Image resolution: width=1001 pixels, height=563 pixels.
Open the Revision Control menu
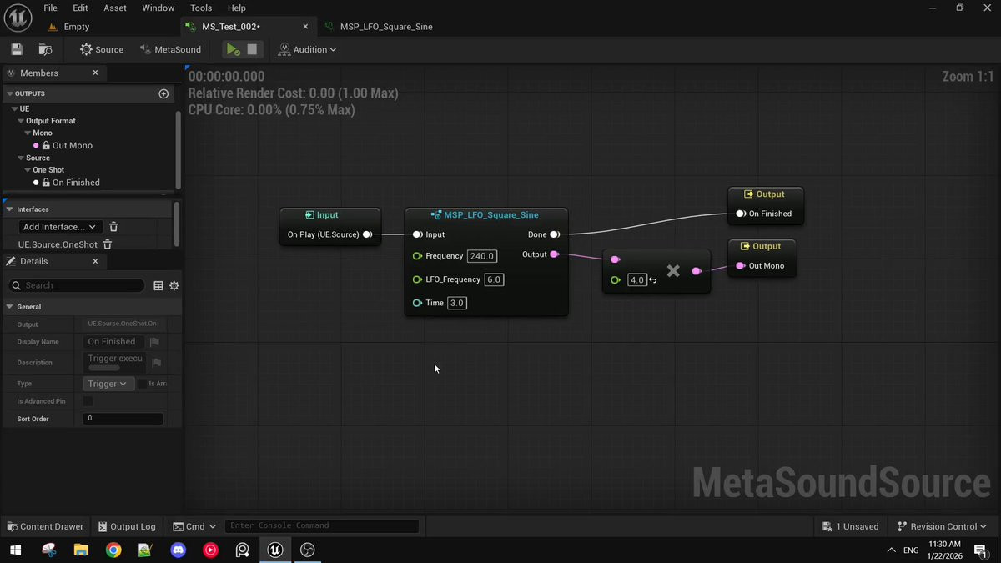pyautogui.click(x=942, y=526)
